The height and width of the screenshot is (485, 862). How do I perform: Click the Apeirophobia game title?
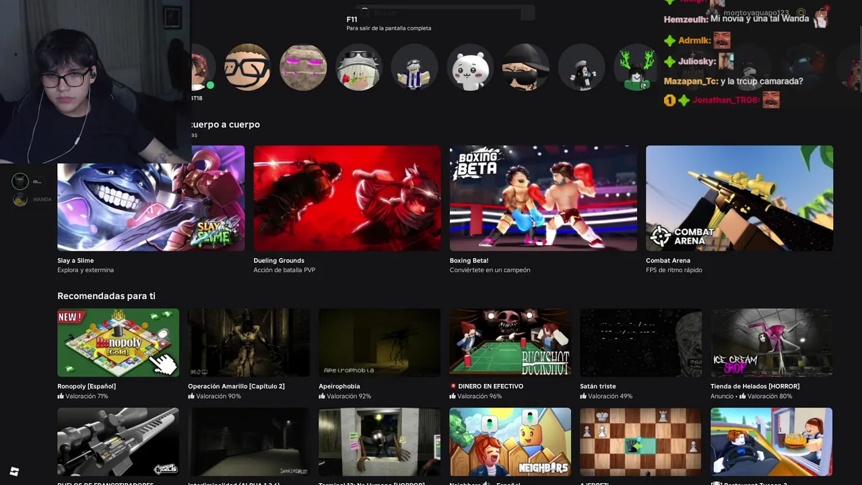click(x=339, y=386)
